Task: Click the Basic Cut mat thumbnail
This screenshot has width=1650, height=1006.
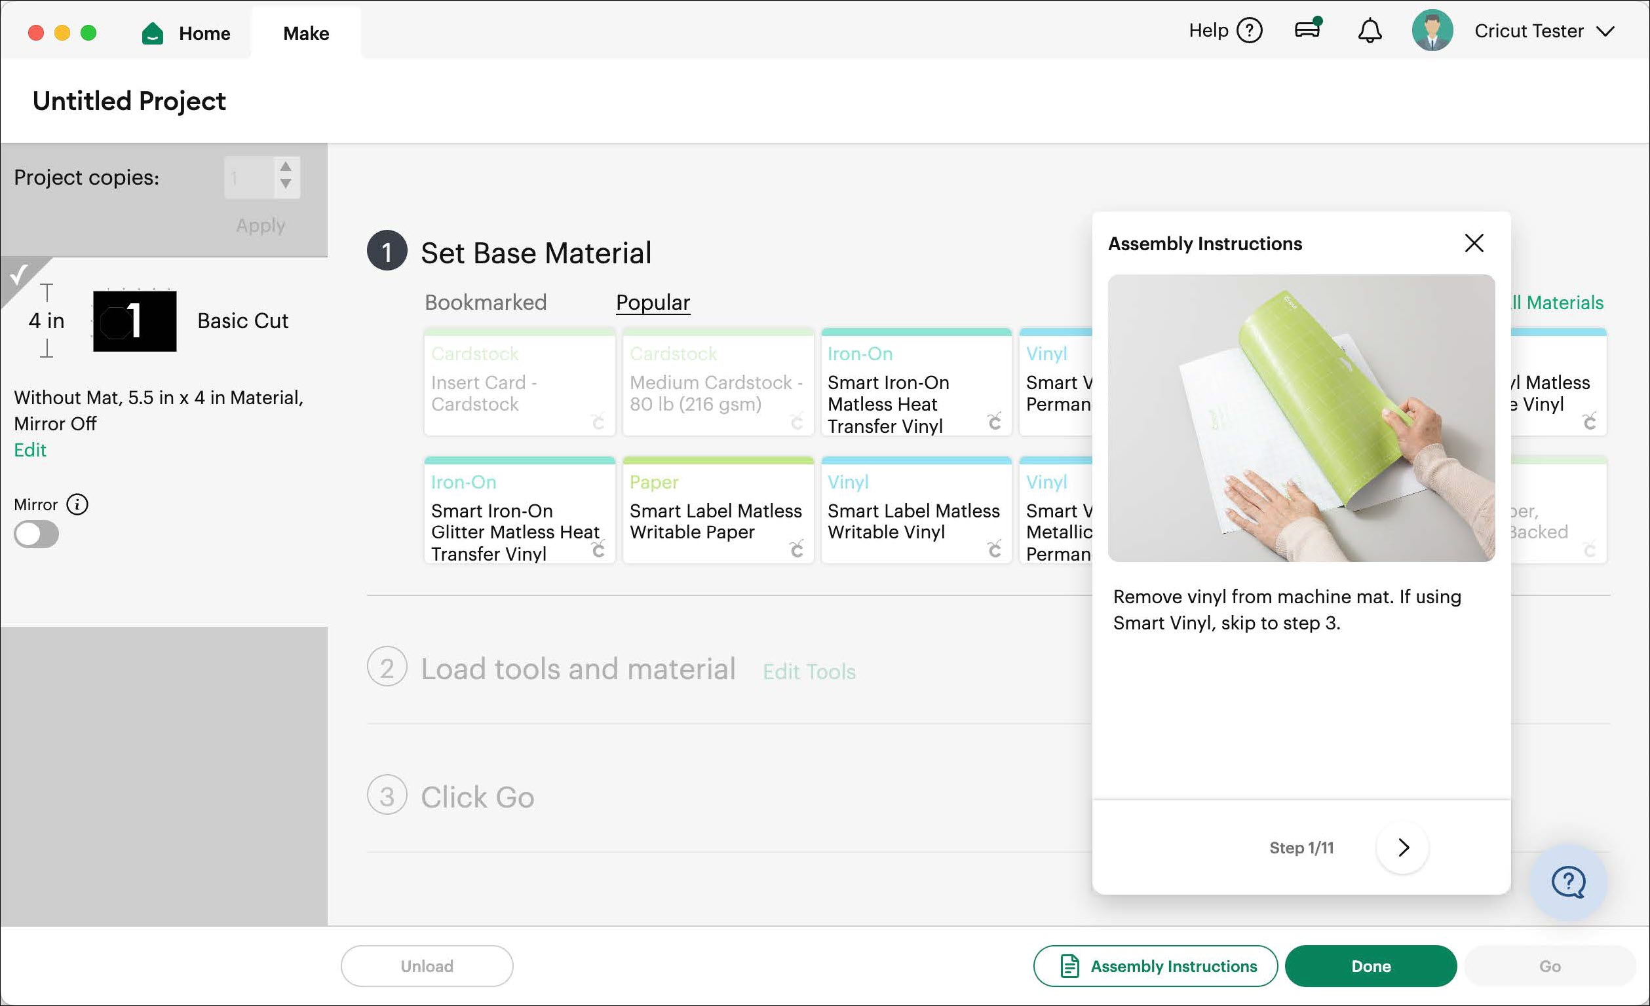Action: [134, 322]
